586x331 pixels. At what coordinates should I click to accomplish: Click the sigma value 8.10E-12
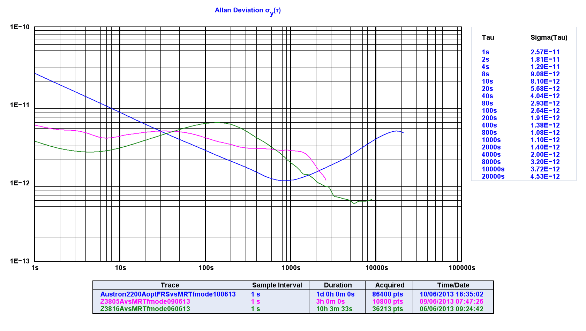click(545, 81)
